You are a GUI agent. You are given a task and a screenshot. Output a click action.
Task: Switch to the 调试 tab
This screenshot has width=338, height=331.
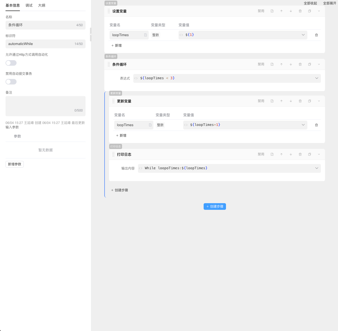click(29, 6)
